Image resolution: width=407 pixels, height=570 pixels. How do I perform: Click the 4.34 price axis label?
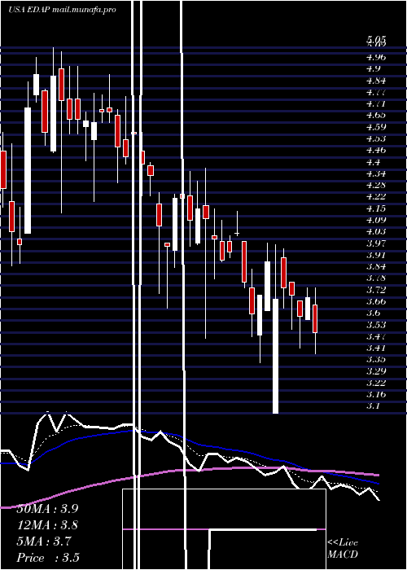(376, 173)
